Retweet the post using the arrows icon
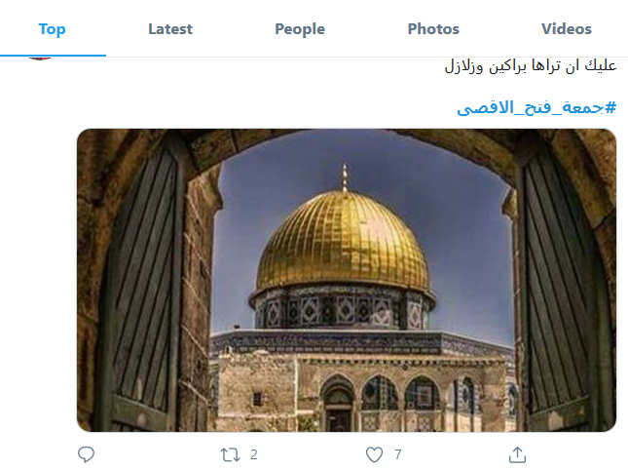Image resolution: width=628 pixels, height=469 pixels. [231, 454]
